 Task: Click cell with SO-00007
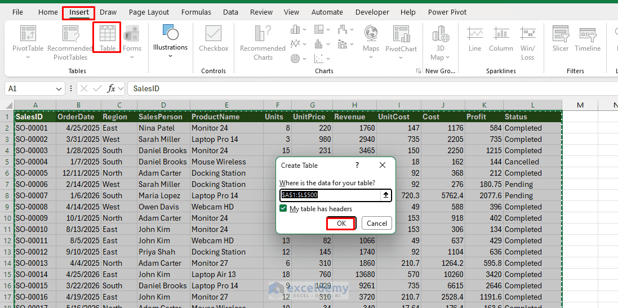35,195
